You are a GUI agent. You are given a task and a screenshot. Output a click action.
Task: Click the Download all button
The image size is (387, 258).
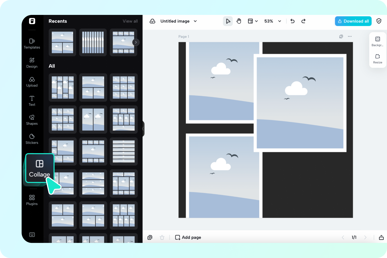click(353, 21)
